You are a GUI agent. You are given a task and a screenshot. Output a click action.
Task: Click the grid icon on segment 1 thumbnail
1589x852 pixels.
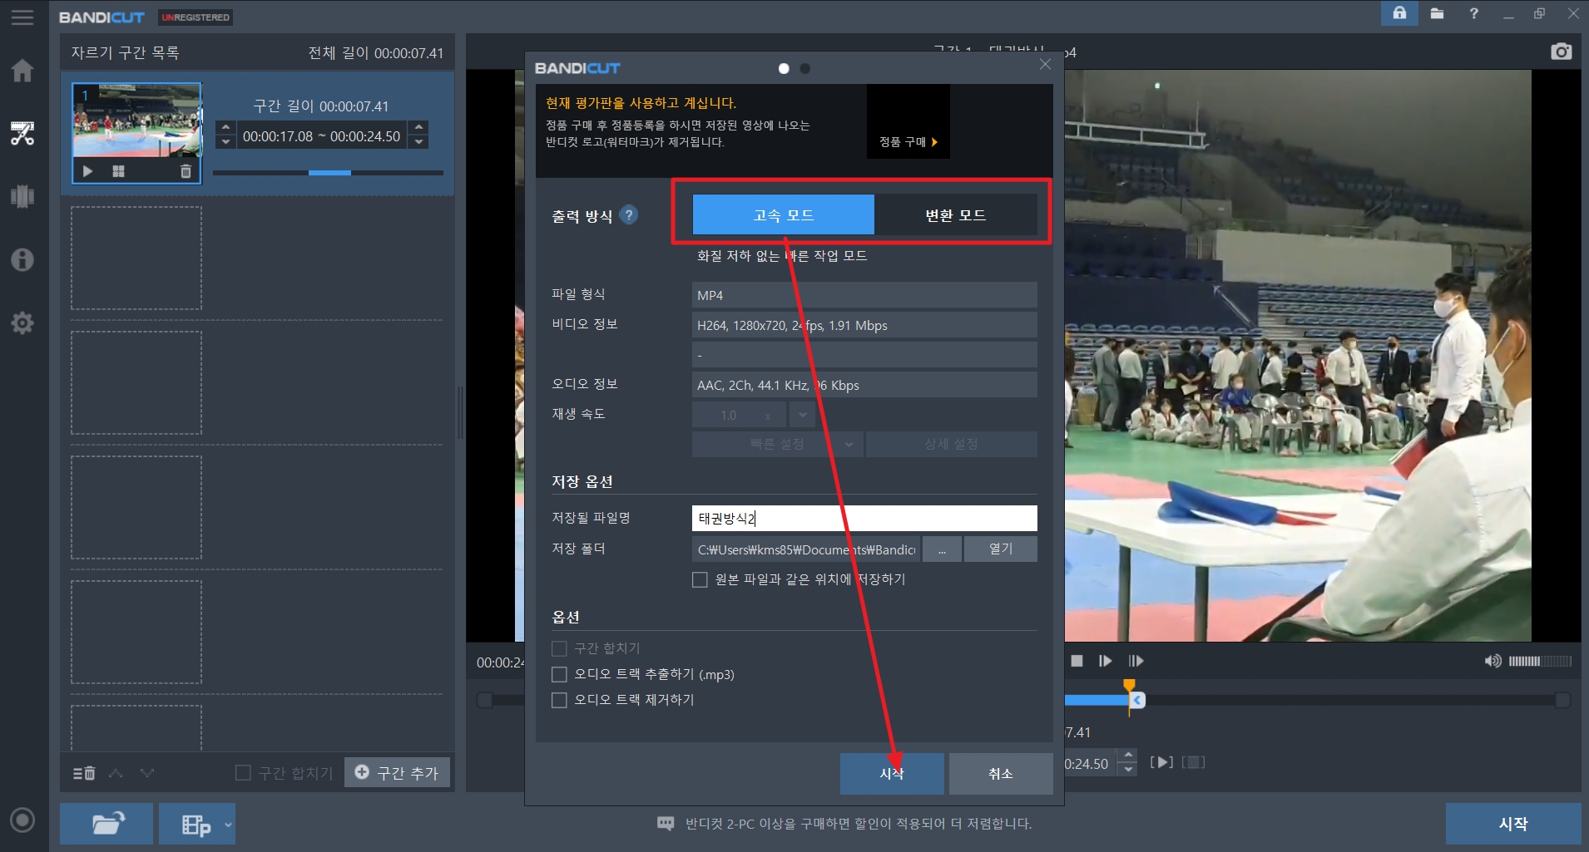point(118,171)
